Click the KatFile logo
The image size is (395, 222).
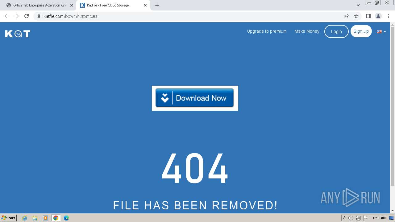(18, 34)
